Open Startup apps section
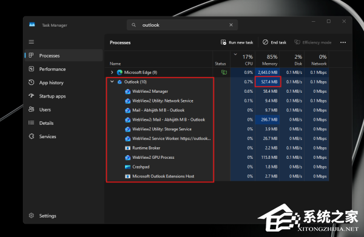Viewport: 364px width, 237px height. [64, 96]
